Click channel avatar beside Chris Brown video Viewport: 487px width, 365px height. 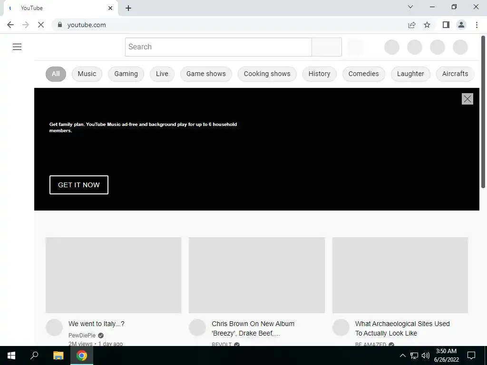click(x=197, y=327)
